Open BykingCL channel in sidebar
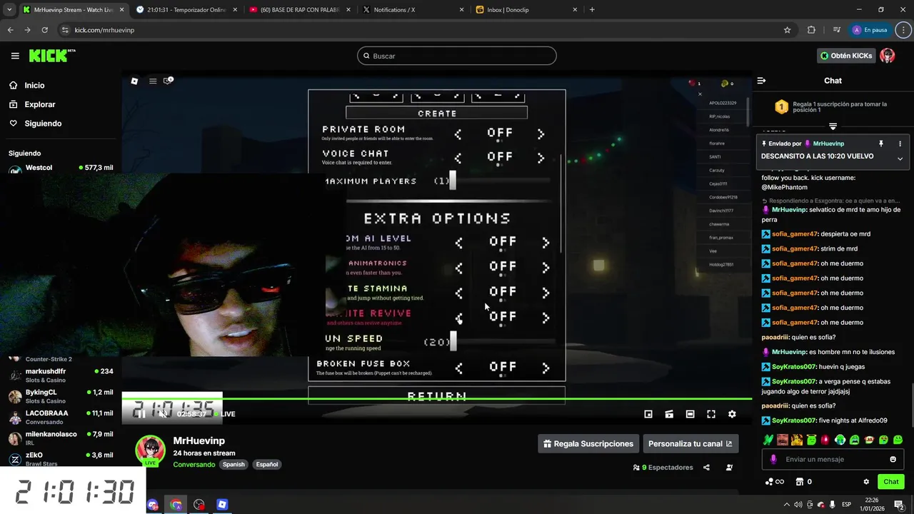914x514 pixels. pyautogui.click(x=61, y=396)
